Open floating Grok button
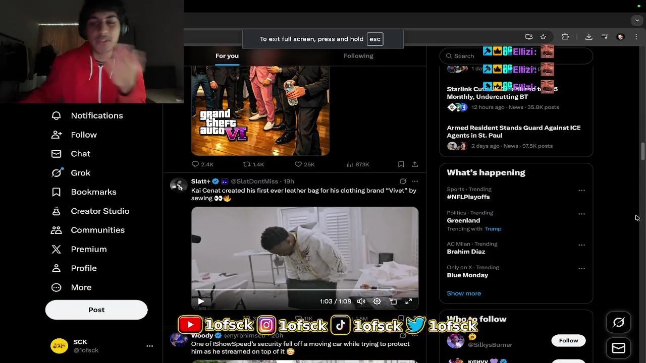Image resolution: width=646 pixels, height=363 pixels. (618, 323)
